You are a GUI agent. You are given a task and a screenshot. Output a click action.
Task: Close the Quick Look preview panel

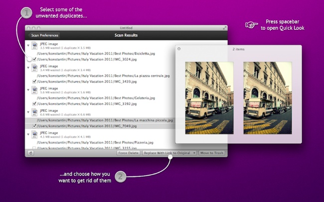179,49
